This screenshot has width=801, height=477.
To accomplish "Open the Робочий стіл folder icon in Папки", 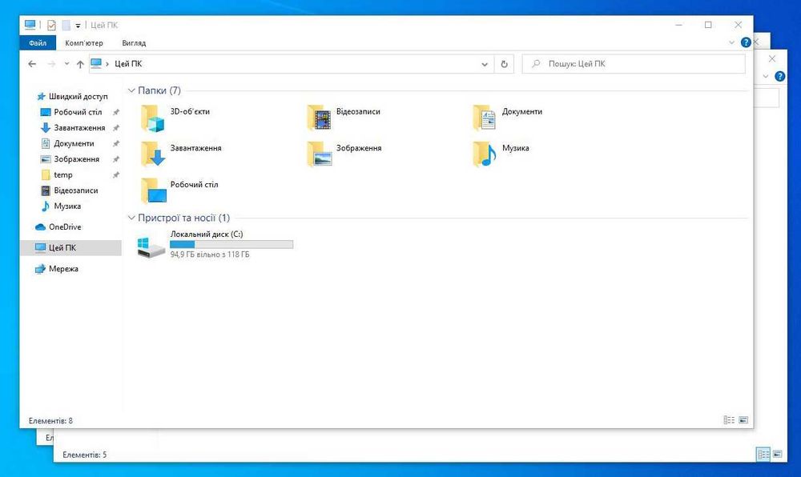I will click(x=153, y=190).
